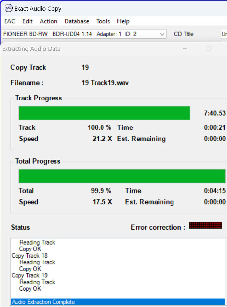The height and width of the screenshot is (307, 227).
Task: Open the Edit menu
Action: click(27, 21)
